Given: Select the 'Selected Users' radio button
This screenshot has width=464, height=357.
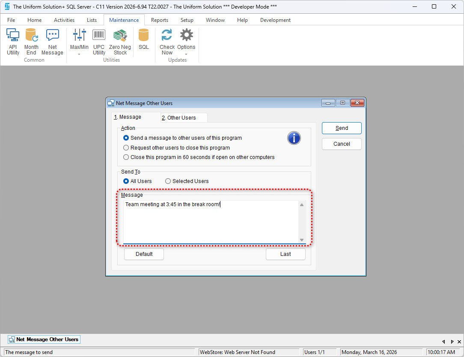Looking at the screenshot, I should [168, 181].
